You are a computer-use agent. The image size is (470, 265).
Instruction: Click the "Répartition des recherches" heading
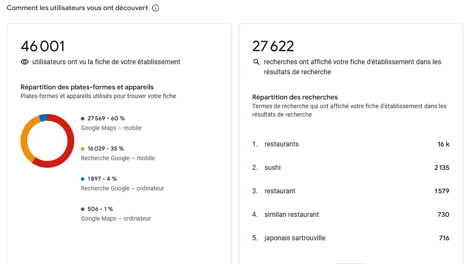[x=295, y=97]
